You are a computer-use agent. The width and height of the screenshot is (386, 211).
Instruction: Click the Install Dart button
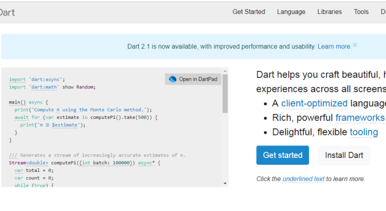344,155
